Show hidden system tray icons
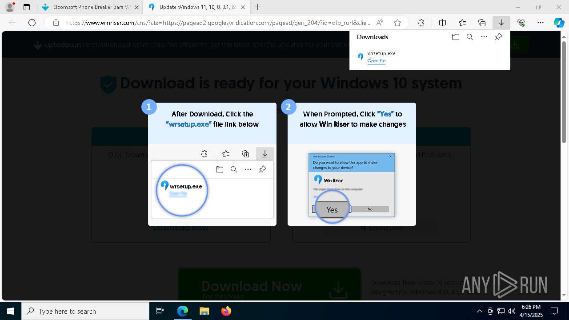569x320 pixels. click(x=479, y=311)
